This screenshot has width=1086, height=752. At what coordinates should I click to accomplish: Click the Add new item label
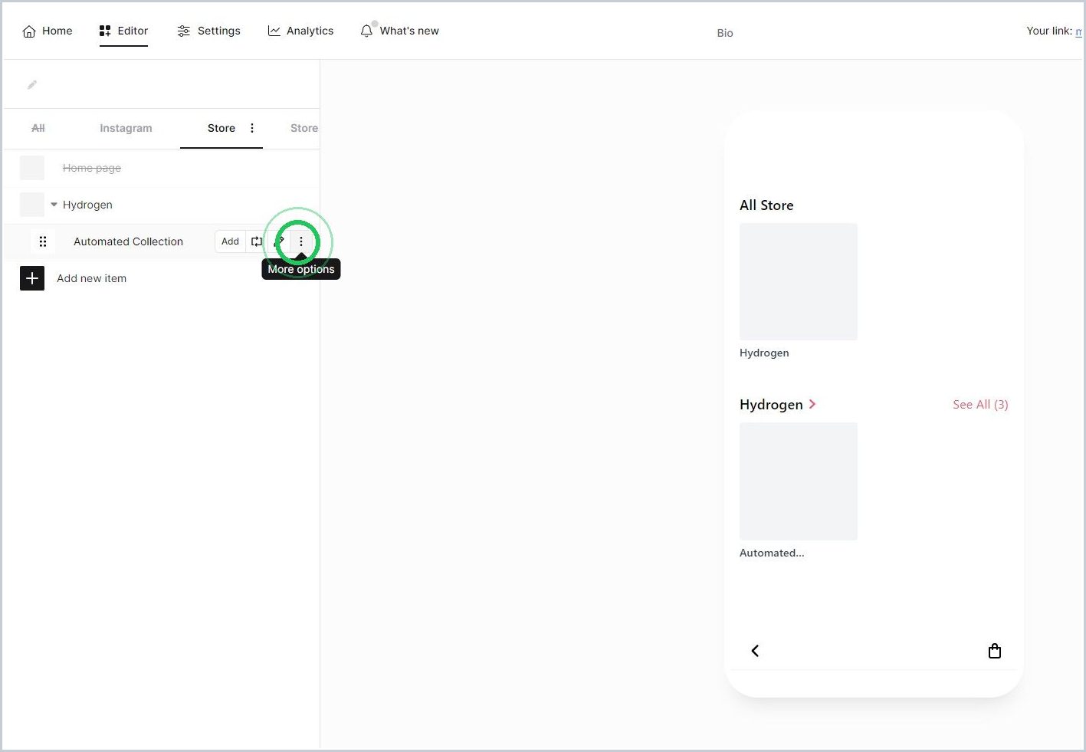coord(92,278)
